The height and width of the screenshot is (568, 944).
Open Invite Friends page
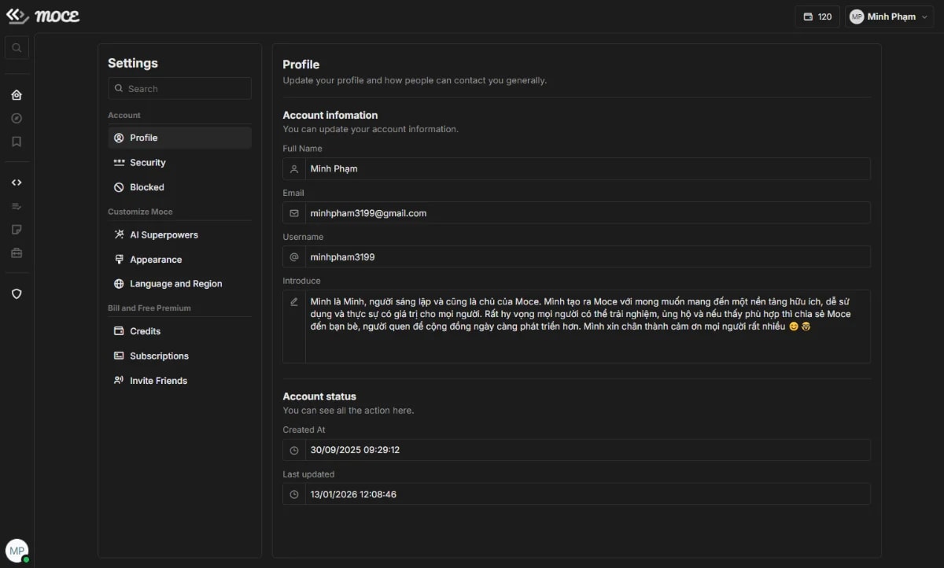tap(158, 381)
